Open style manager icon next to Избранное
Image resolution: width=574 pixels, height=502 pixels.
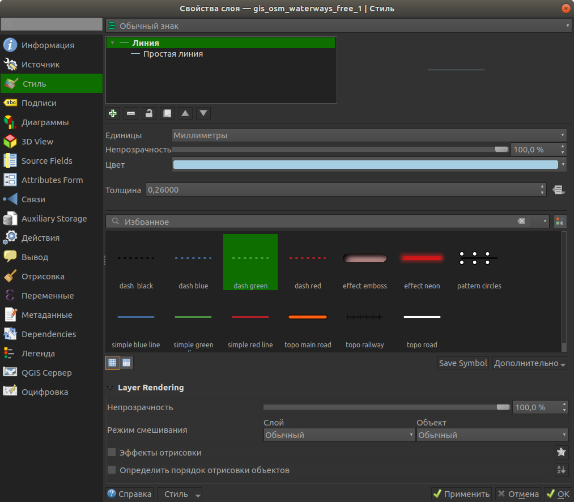[560, 222]
